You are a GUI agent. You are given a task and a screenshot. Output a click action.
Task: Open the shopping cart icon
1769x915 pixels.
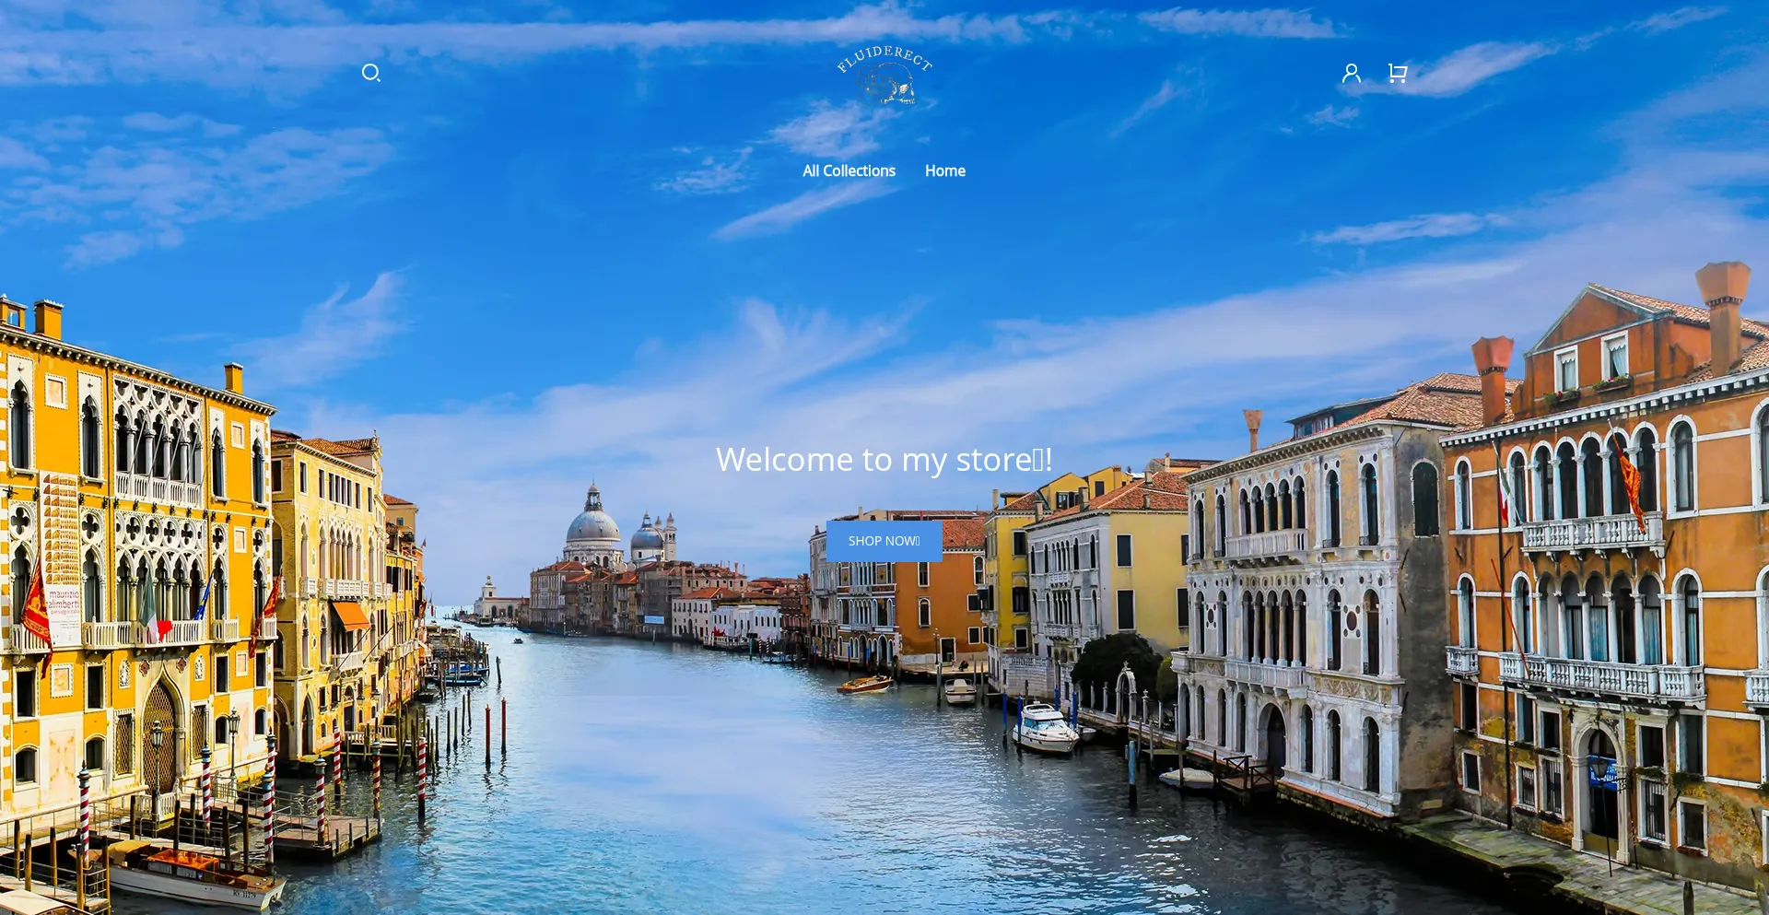(x=1397, y=73)
